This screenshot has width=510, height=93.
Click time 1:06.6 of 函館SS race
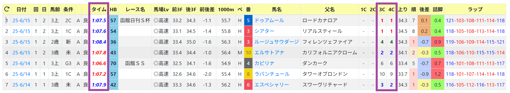pyautogui.click(x=99, y=63)
